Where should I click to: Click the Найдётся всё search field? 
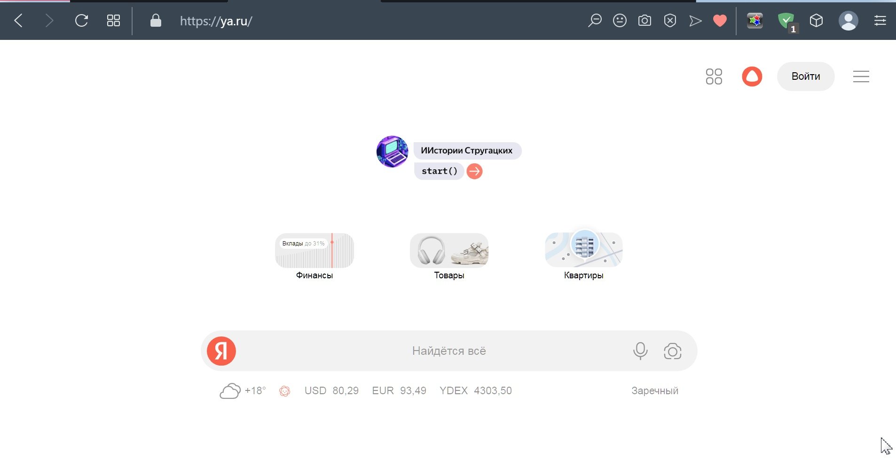(448, 351)
